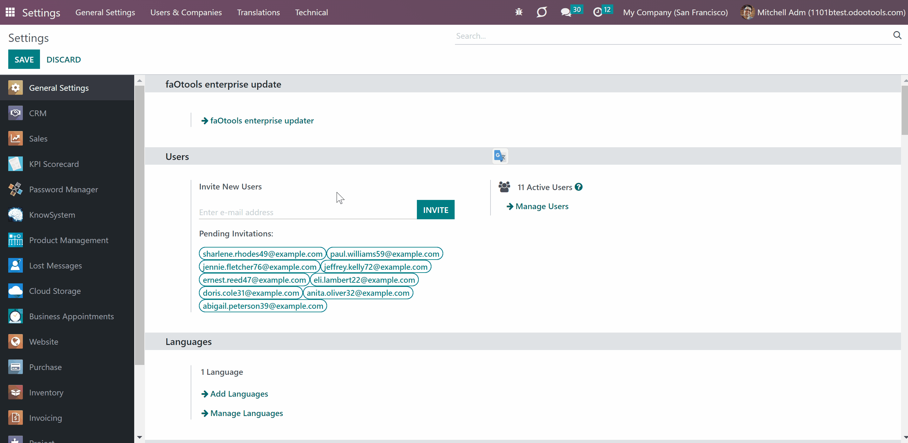Click sidebar scrollbar down arrow
The height and width of the screenshot is (443, 908).
[140, 437]
